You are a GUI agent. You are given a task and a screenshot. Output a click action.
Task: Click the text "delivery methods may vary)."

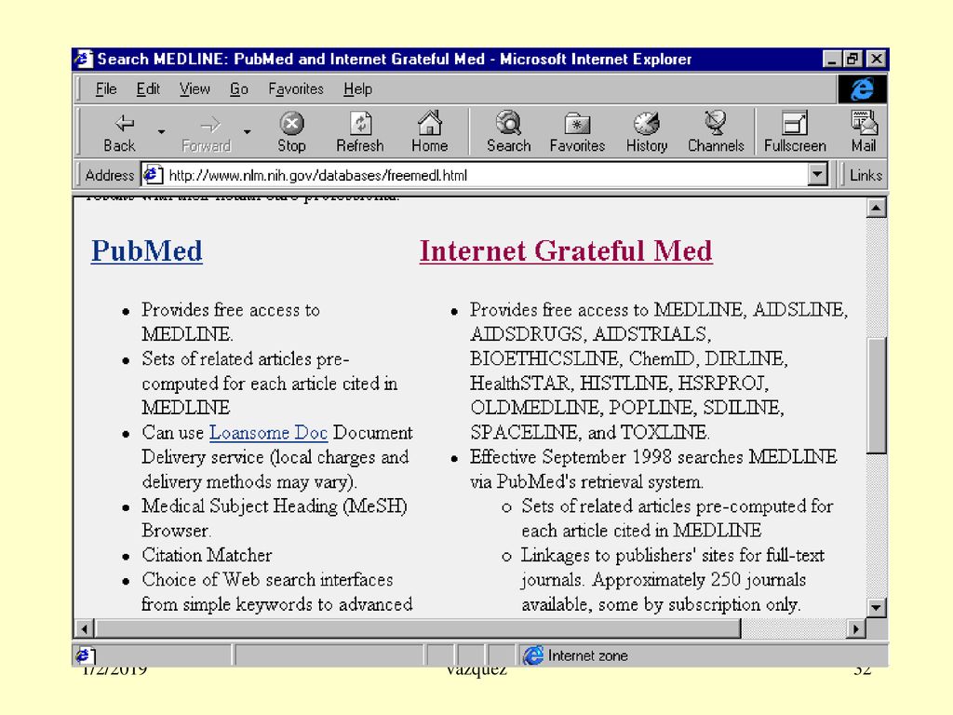tap(249, 481)
